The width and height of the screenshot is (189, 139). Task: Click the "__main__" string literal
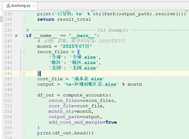pos(83,36)
